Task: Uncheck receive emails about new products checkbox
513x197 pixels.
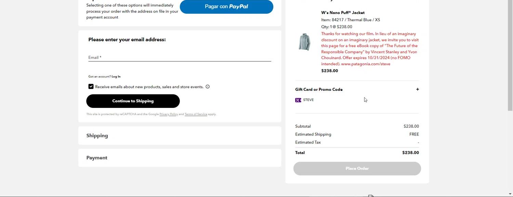Action: [91, 87]
